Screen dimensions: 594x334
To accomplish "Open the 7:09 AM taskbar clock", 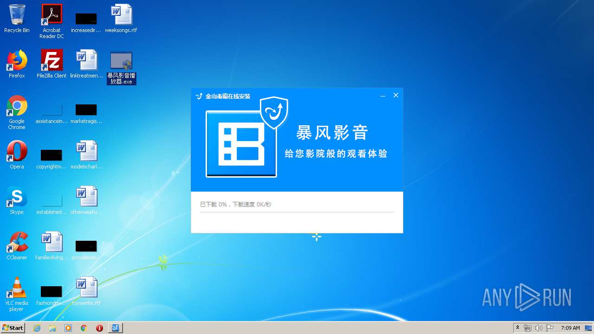I will point(570,328).
